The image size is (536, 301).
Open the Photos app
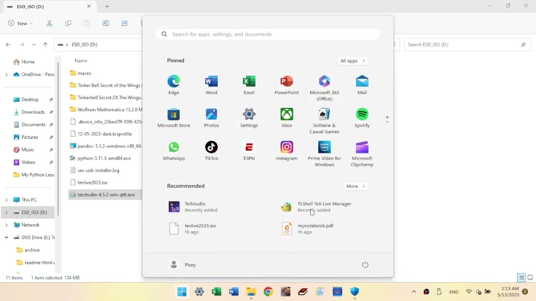click(x=211, y=118)
